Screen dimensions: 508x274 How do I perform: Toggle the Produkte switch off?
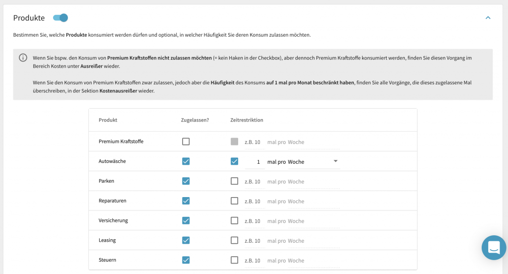tap(61, 18)
